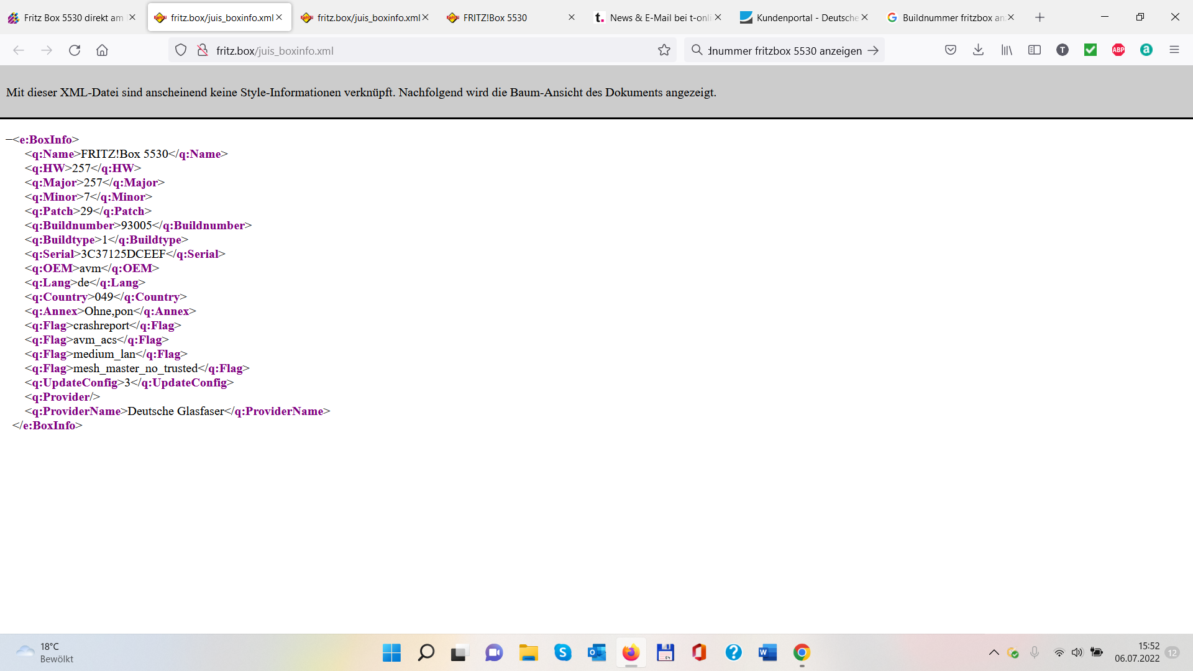
Task: Open the green checkmark extension
Action: coord(1090,50)
